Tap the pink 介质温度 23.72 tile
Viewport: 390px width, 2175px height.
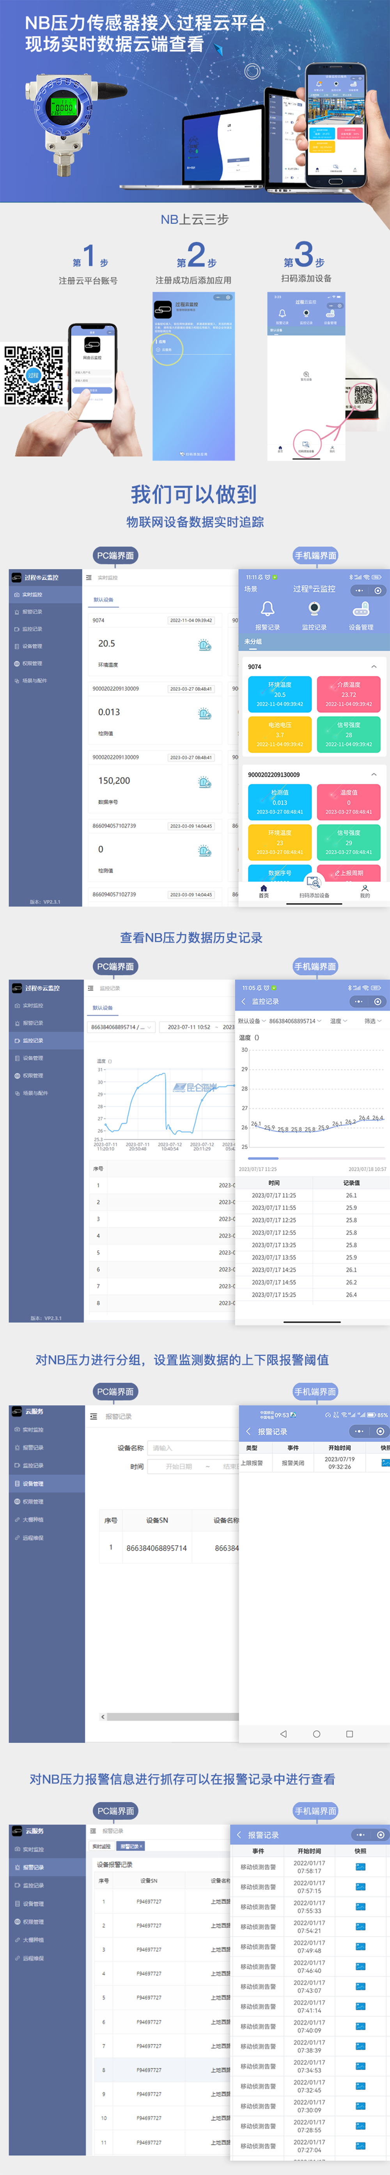tap(348, 694)
